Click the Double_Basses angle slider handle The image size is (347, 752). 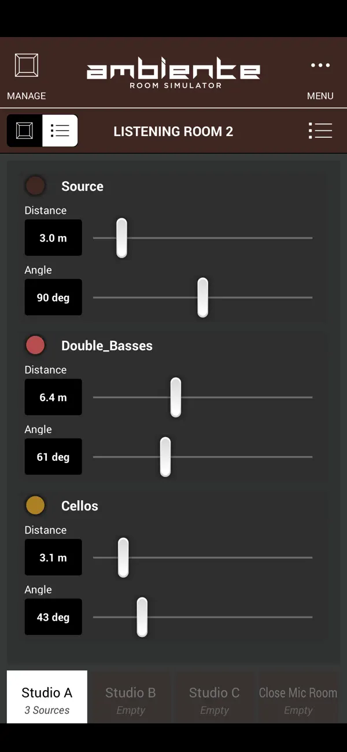tap(165, 457)
